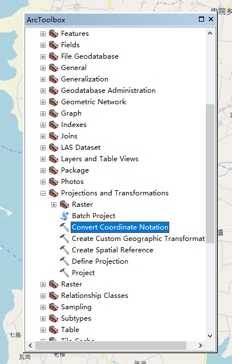This screenshot has height=364, width=232.
Task: Click the Create Custom Geographic Transformation hammer icon
Action: [64, 239]
